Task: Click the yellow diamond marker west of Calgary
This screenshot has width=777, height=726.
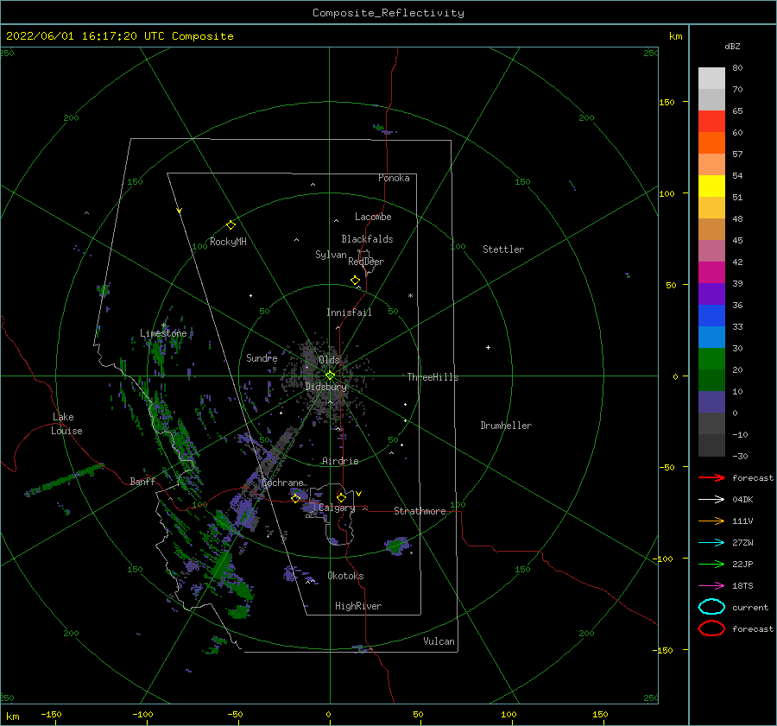Action: point(296,498)
